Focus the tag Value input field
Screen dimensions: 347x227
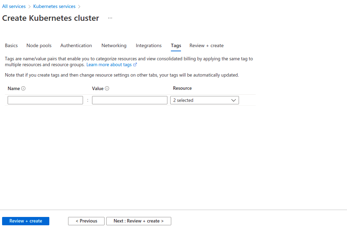point(130,100)
